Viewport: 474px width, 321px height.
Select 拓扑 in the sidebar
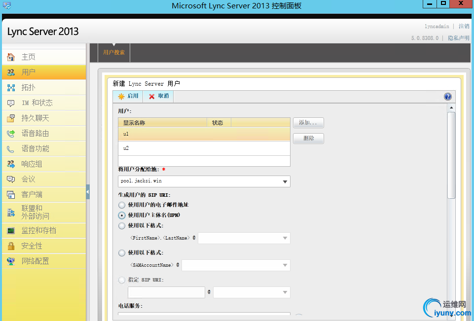[44, 88]
